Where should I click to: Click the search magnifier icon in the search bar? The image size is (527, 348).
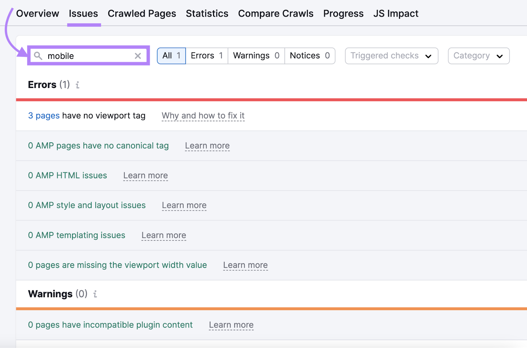(x=38, y=56)
